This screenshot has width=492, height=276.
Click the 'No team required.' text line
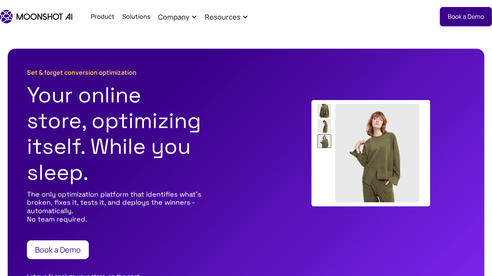57,219
